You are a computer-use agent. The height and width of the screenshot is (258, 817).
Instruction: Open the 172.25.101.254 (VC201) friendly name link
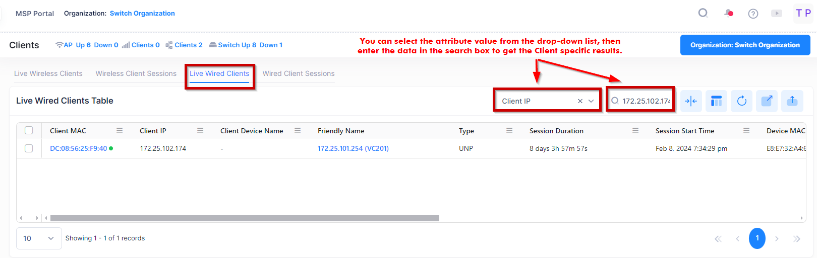coord(353,148)
